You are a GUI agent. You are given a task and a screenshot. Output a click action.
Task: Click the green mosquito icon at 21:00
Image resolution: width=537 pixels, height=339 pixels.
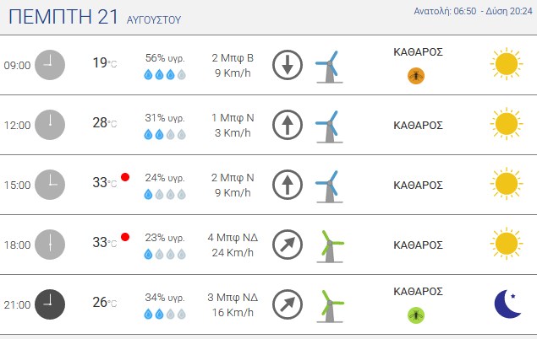416,315
